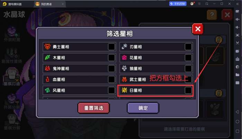This screenshot has height=139, width=242.
Task: Select the 木星相 checkbox
Action: tap(111, 58)
